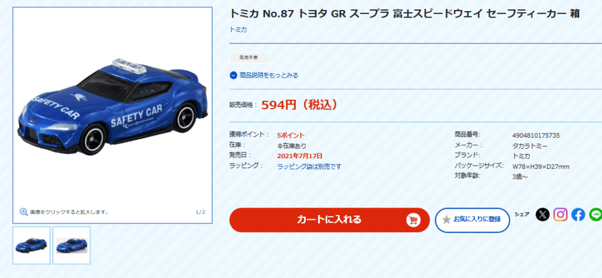
Task: Click the 画像をクリックすると拡大します text
Action: coord(69,212)
